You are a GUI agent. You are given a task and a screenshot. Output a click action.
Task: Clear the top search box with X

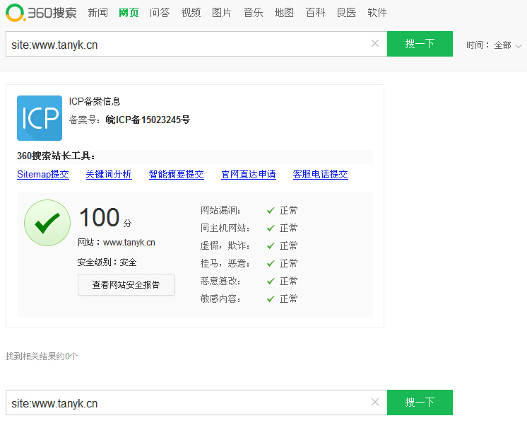pyautogui.click(x=375, y=44)
